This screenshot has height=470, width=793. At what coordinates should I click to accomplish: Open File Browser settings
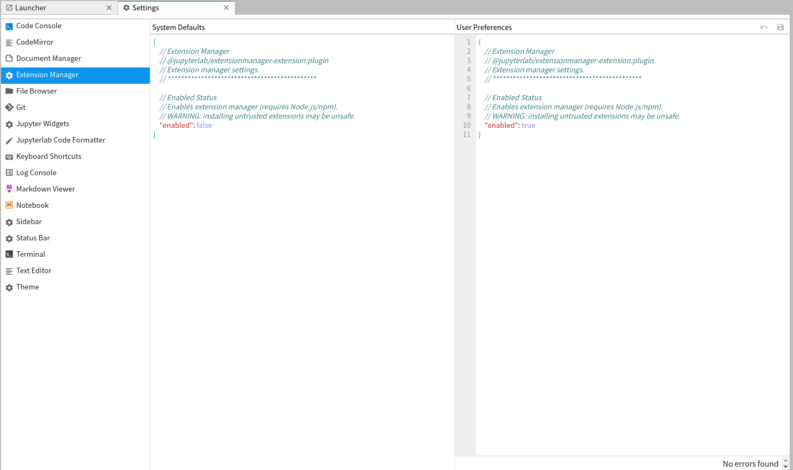75,91
